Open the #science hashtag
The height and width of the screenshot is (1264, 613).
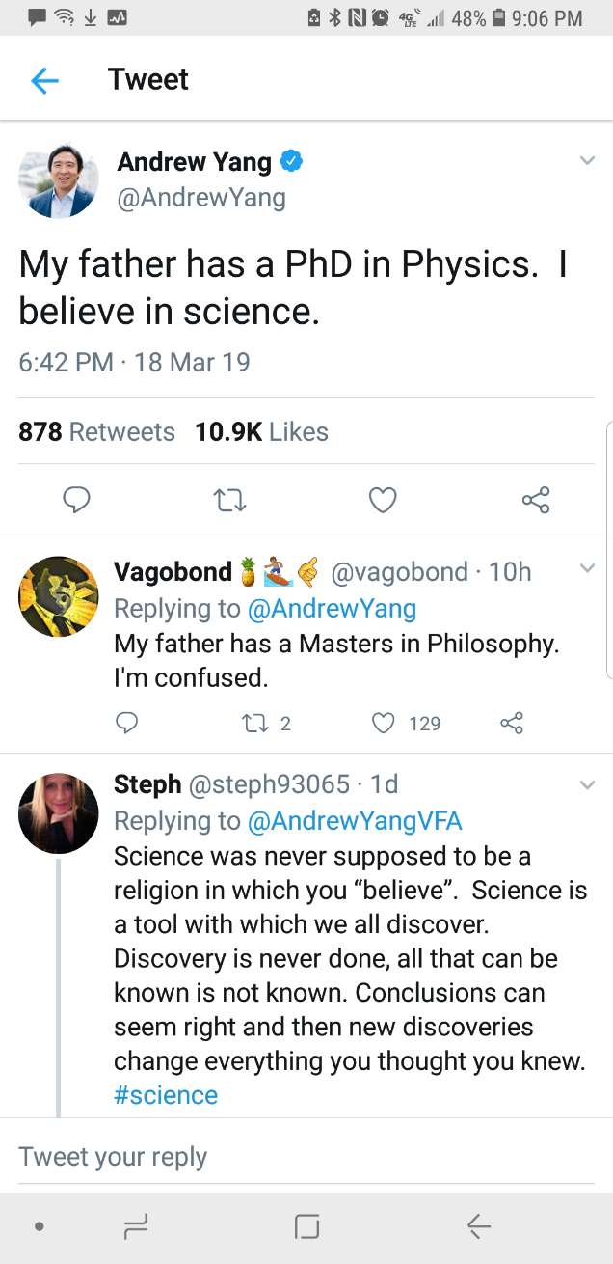(166, 1095)
